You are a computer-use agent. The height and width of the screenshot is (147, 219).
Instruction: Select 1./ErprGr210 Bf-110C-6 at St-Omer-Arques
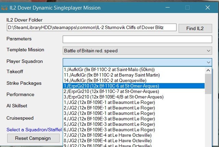pos(134,86)
